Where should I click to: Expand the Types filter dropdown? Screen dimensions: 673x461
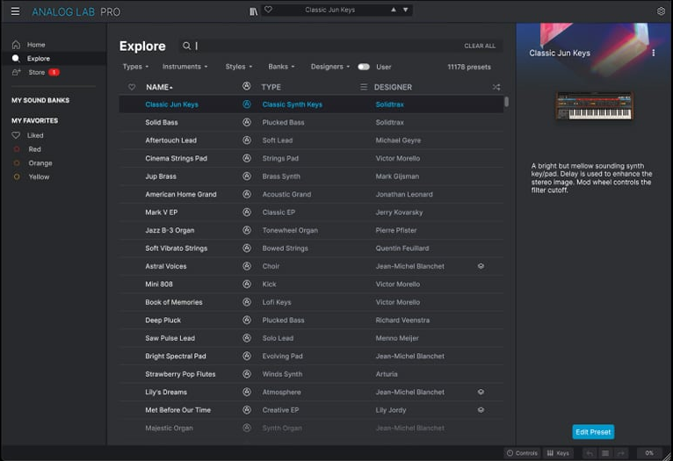click(x=135, y=67)
